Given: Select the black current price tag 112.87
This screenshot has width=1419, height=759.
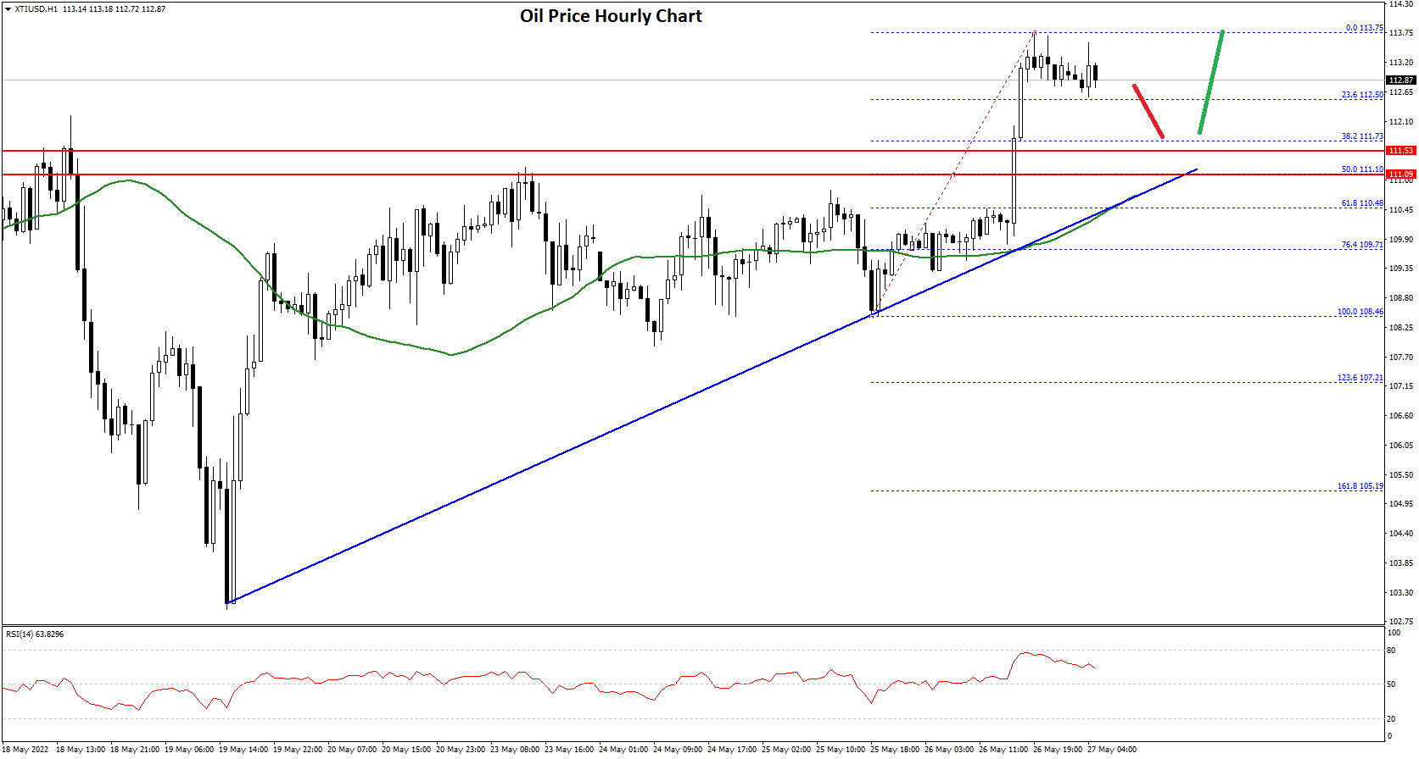Looking at the screenshot, I should pos(1400,80).
